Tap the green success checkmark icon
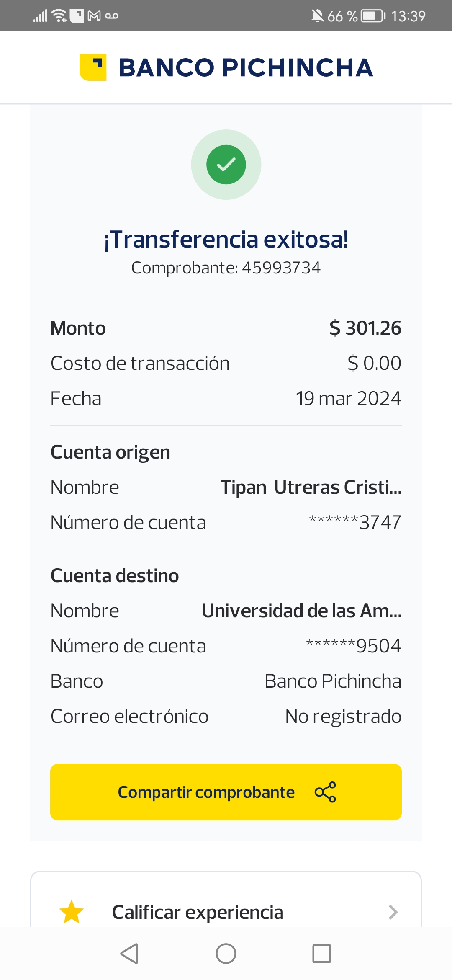Image resolution: width=452 pixels, height=980 pixels. click(226, 165)
